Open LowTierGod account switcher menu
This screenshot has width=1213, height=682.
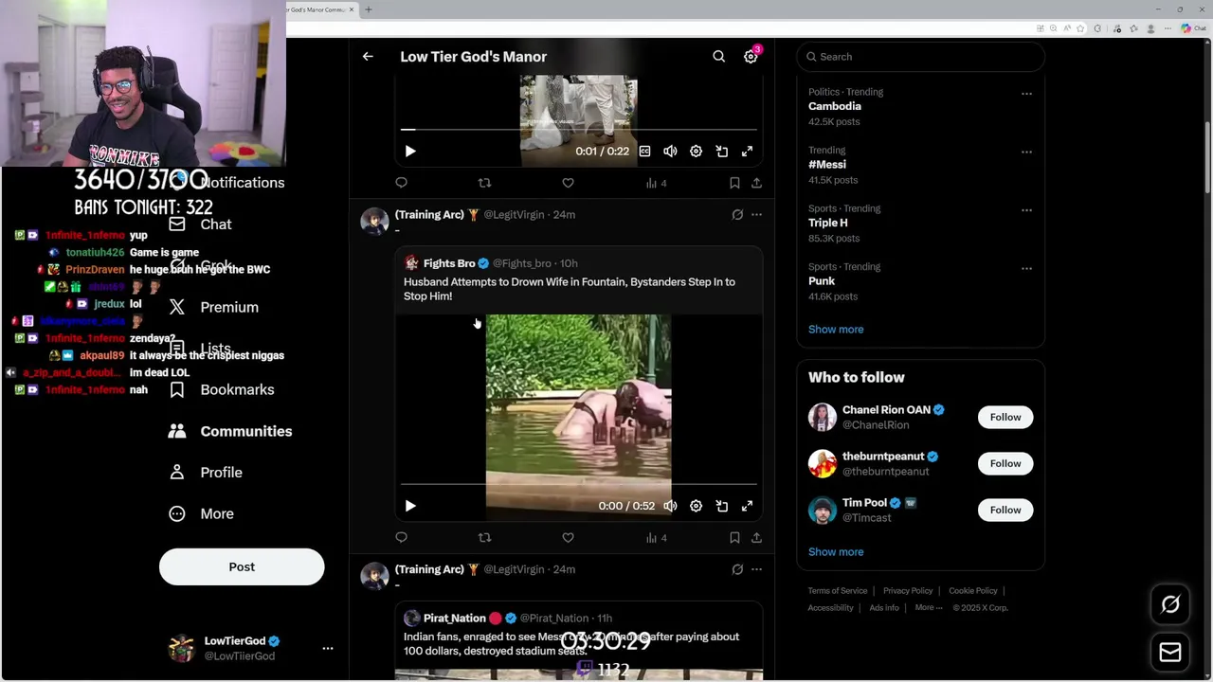pos(327,649)
